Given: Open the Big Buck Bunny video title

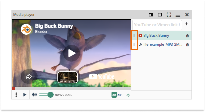Looking at the screenshot, I should 54,26.
